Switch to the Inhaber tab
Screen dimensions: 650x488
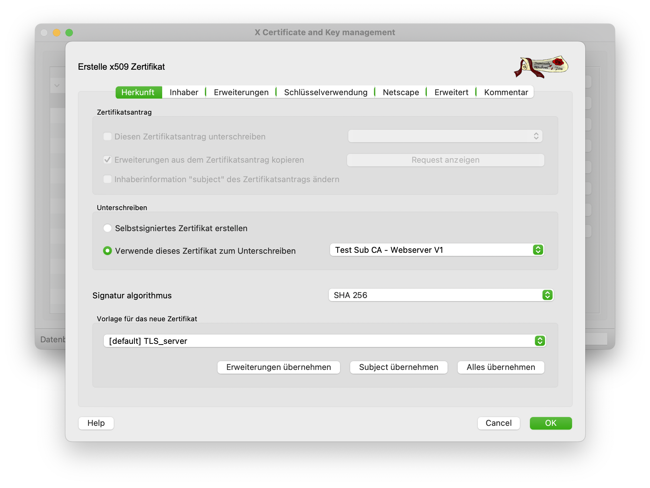click(183, 92)
